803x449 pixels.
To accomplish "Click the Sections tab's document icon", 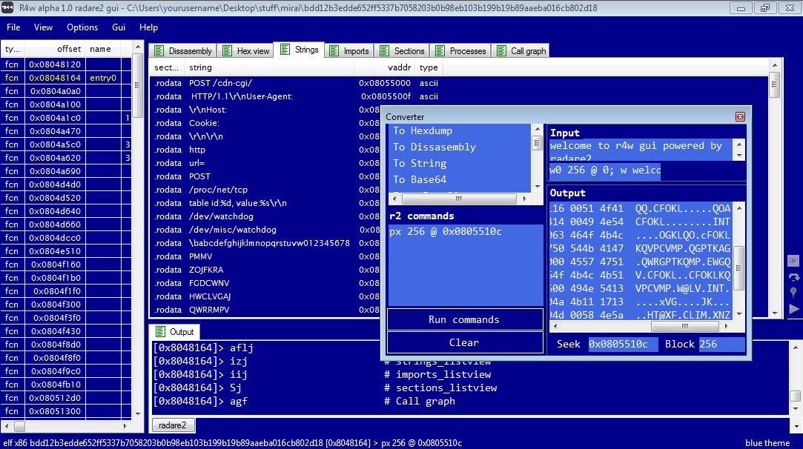I will [x=384, y=50].
